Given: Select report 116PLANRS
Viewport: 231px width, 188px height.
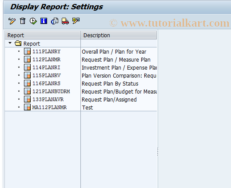Looking at the screenshot, I should point(46,83).
